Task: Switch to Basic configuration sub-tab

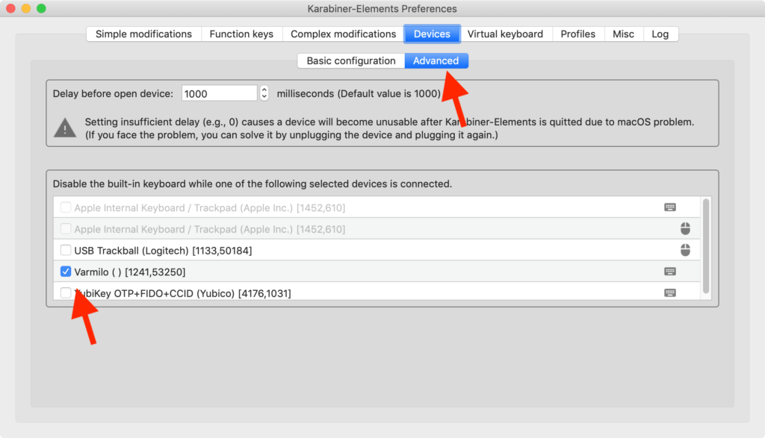Action: click(350, 61)
